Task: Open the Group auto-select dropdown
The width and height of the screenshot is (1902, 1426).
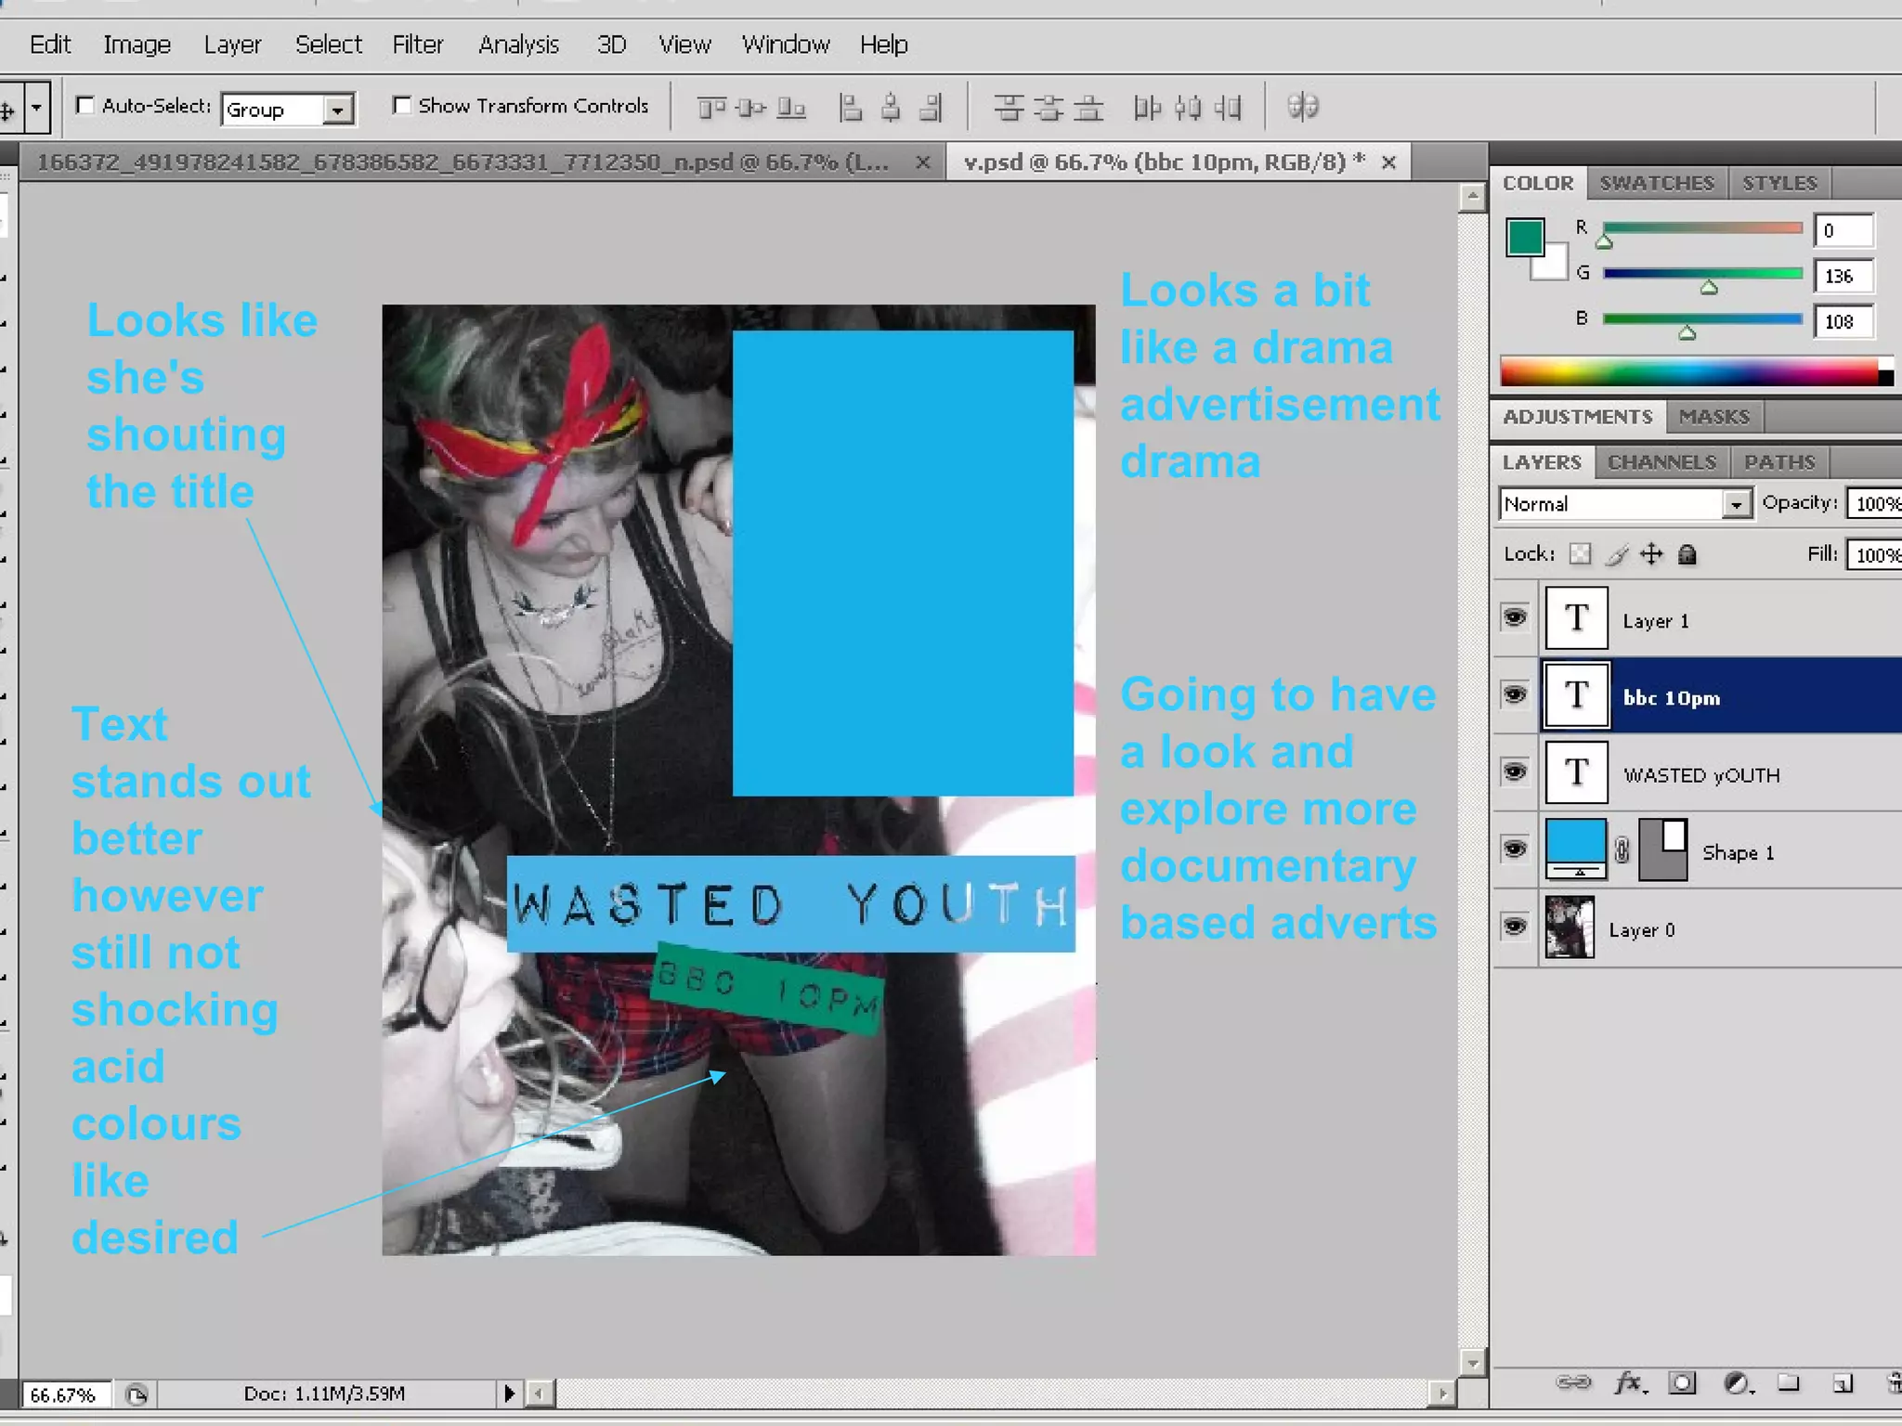Action: tap(339, 110)
